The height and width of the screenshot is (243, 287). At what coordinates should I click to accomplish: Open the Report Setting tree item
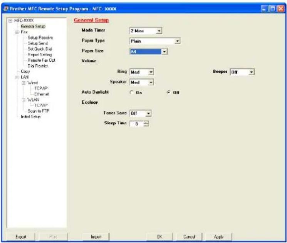tap(40, 55)
